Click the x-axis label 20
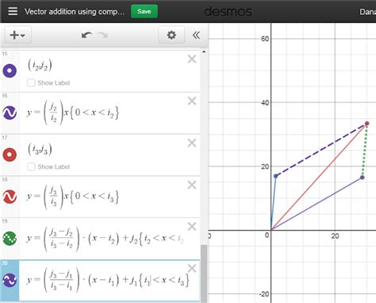 [x=335, y=236]
